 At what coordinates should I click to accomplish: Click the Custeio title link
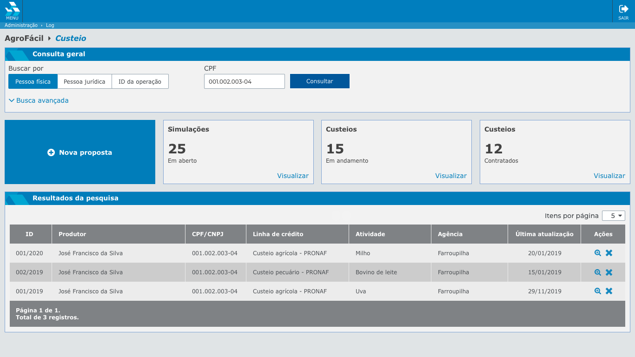click(x=71, y=39)
